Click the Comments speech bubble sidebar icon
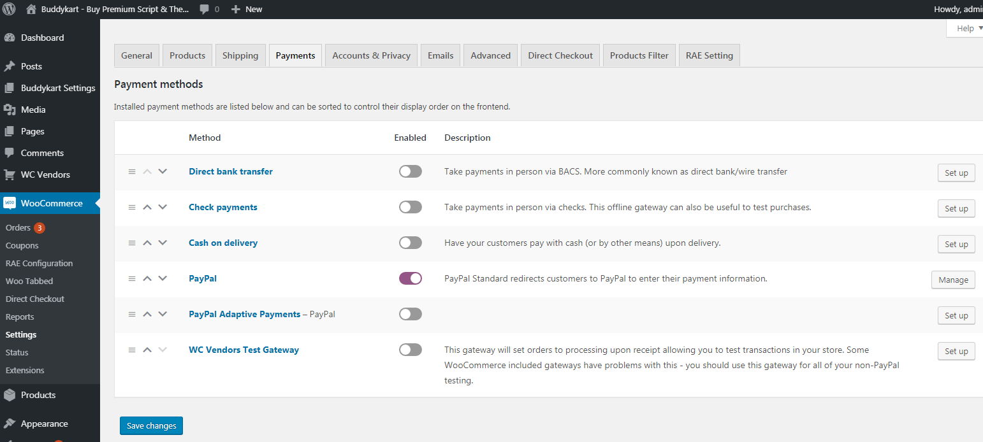Viewport: 983px width, 442px height. point(10,153)
